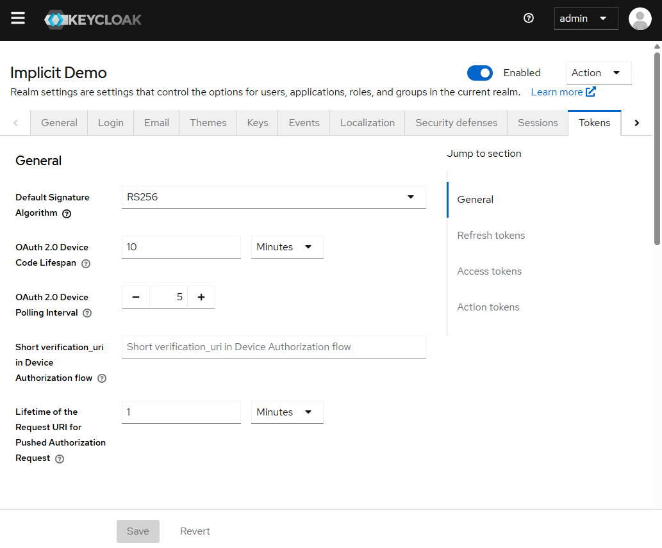
Task: Show help for OAuth Device Code Lifespan
Action: pos(86,264)
